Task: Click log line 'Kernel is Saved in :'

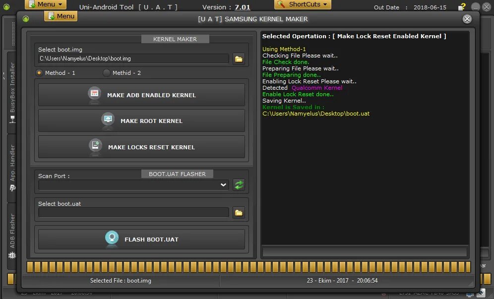Action: coord(293,107)
